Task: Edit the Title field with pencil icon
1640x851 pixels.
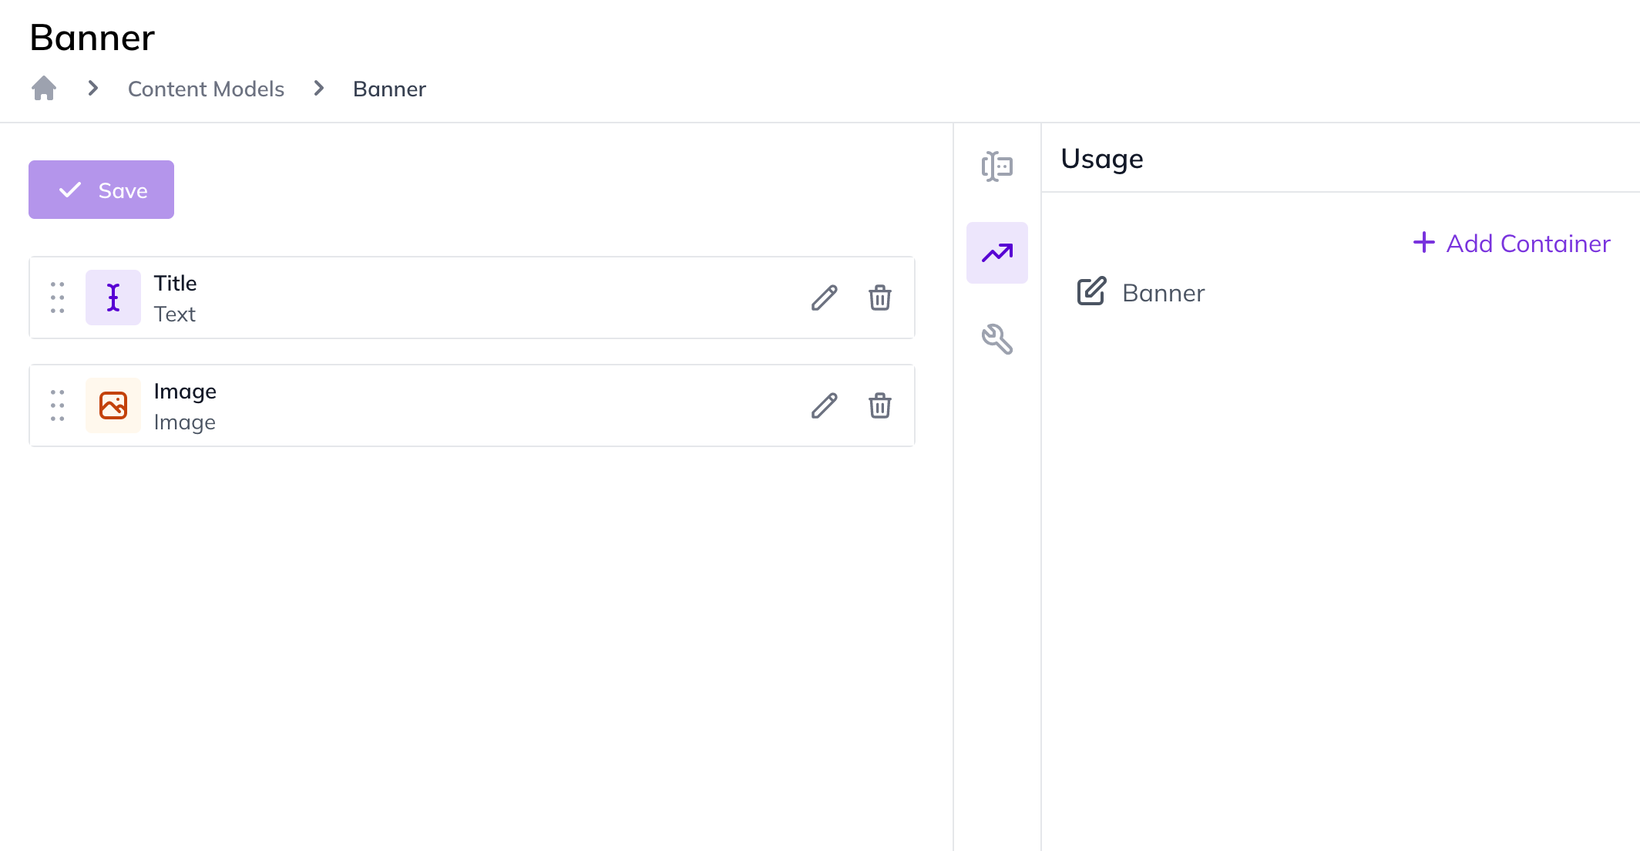Action: (825, 298)
